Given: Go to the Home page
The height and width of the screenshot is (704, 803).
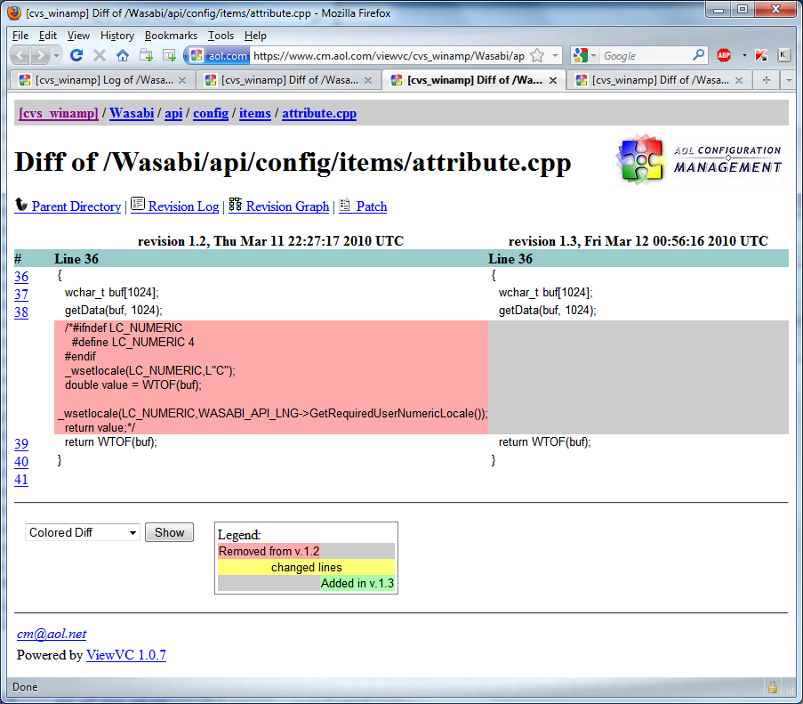Looking at the screenshot, I should (x=123, y=55).
